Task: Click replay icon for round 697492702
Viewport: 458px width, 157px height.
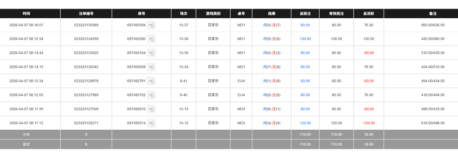Action: coord(151,95)
